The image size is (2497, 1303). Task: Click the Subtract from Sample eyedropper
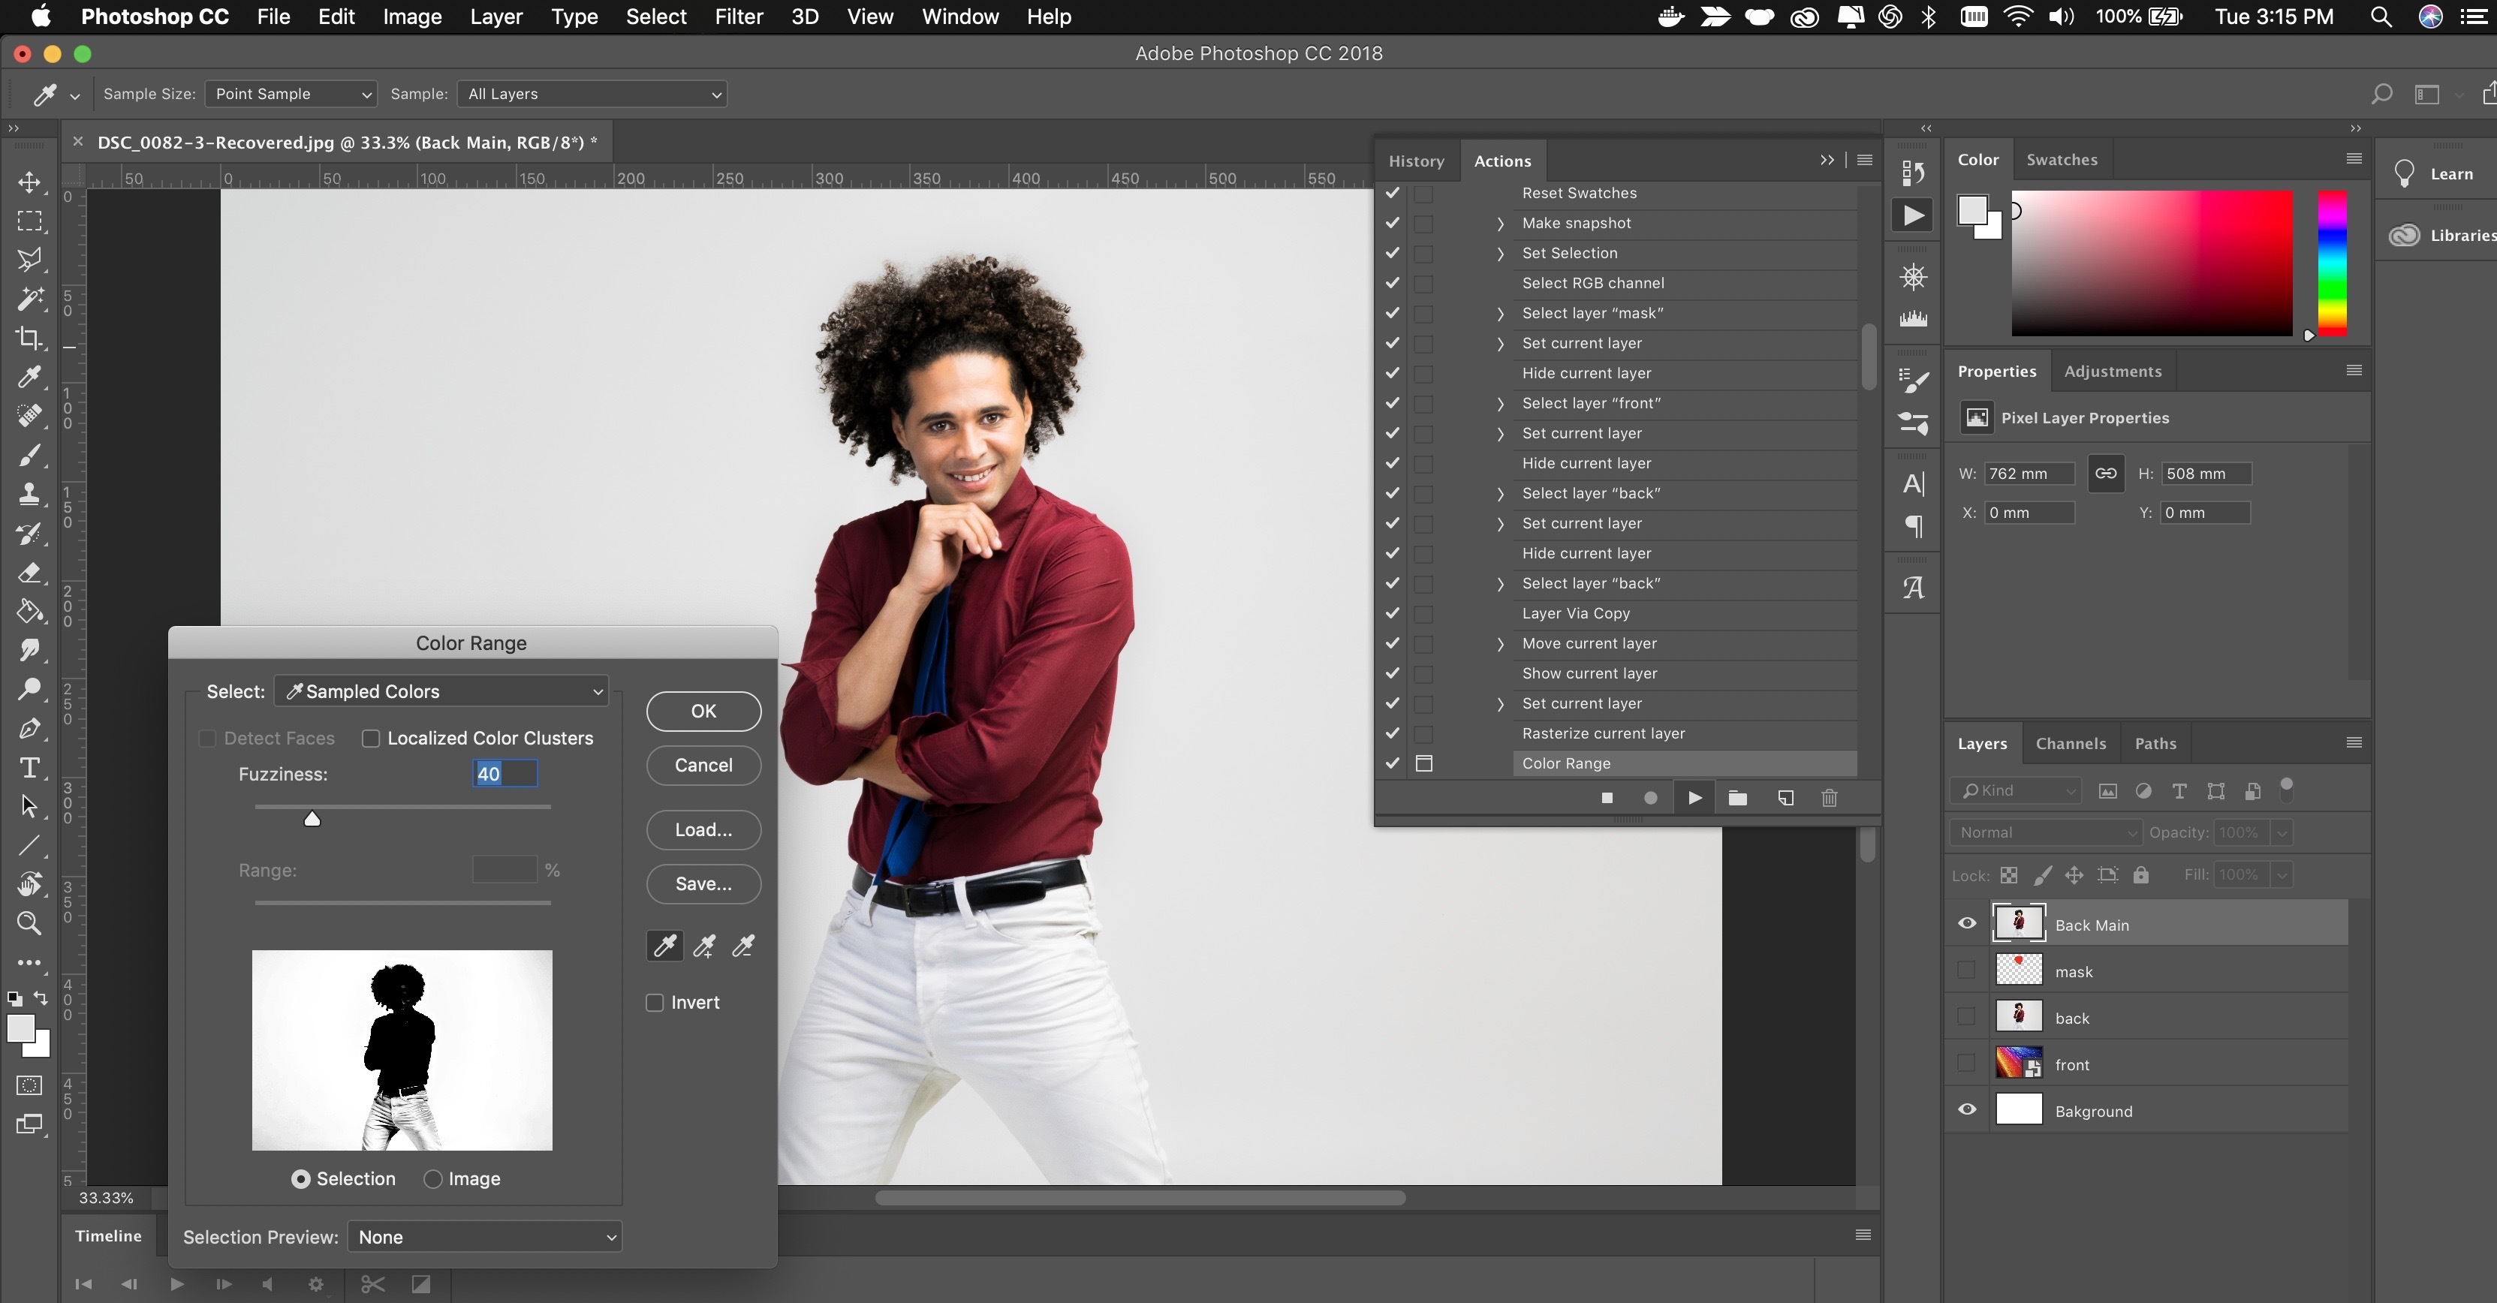(x=743, y=946)
